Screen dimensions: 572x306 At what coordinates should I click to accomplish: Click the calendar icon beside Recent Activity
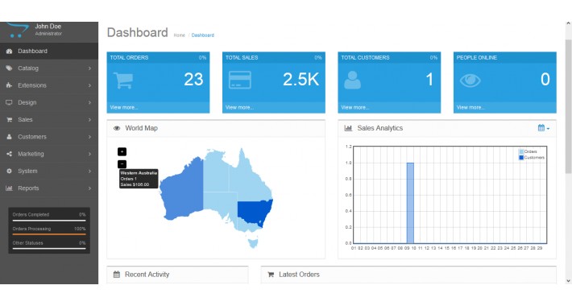117,275
